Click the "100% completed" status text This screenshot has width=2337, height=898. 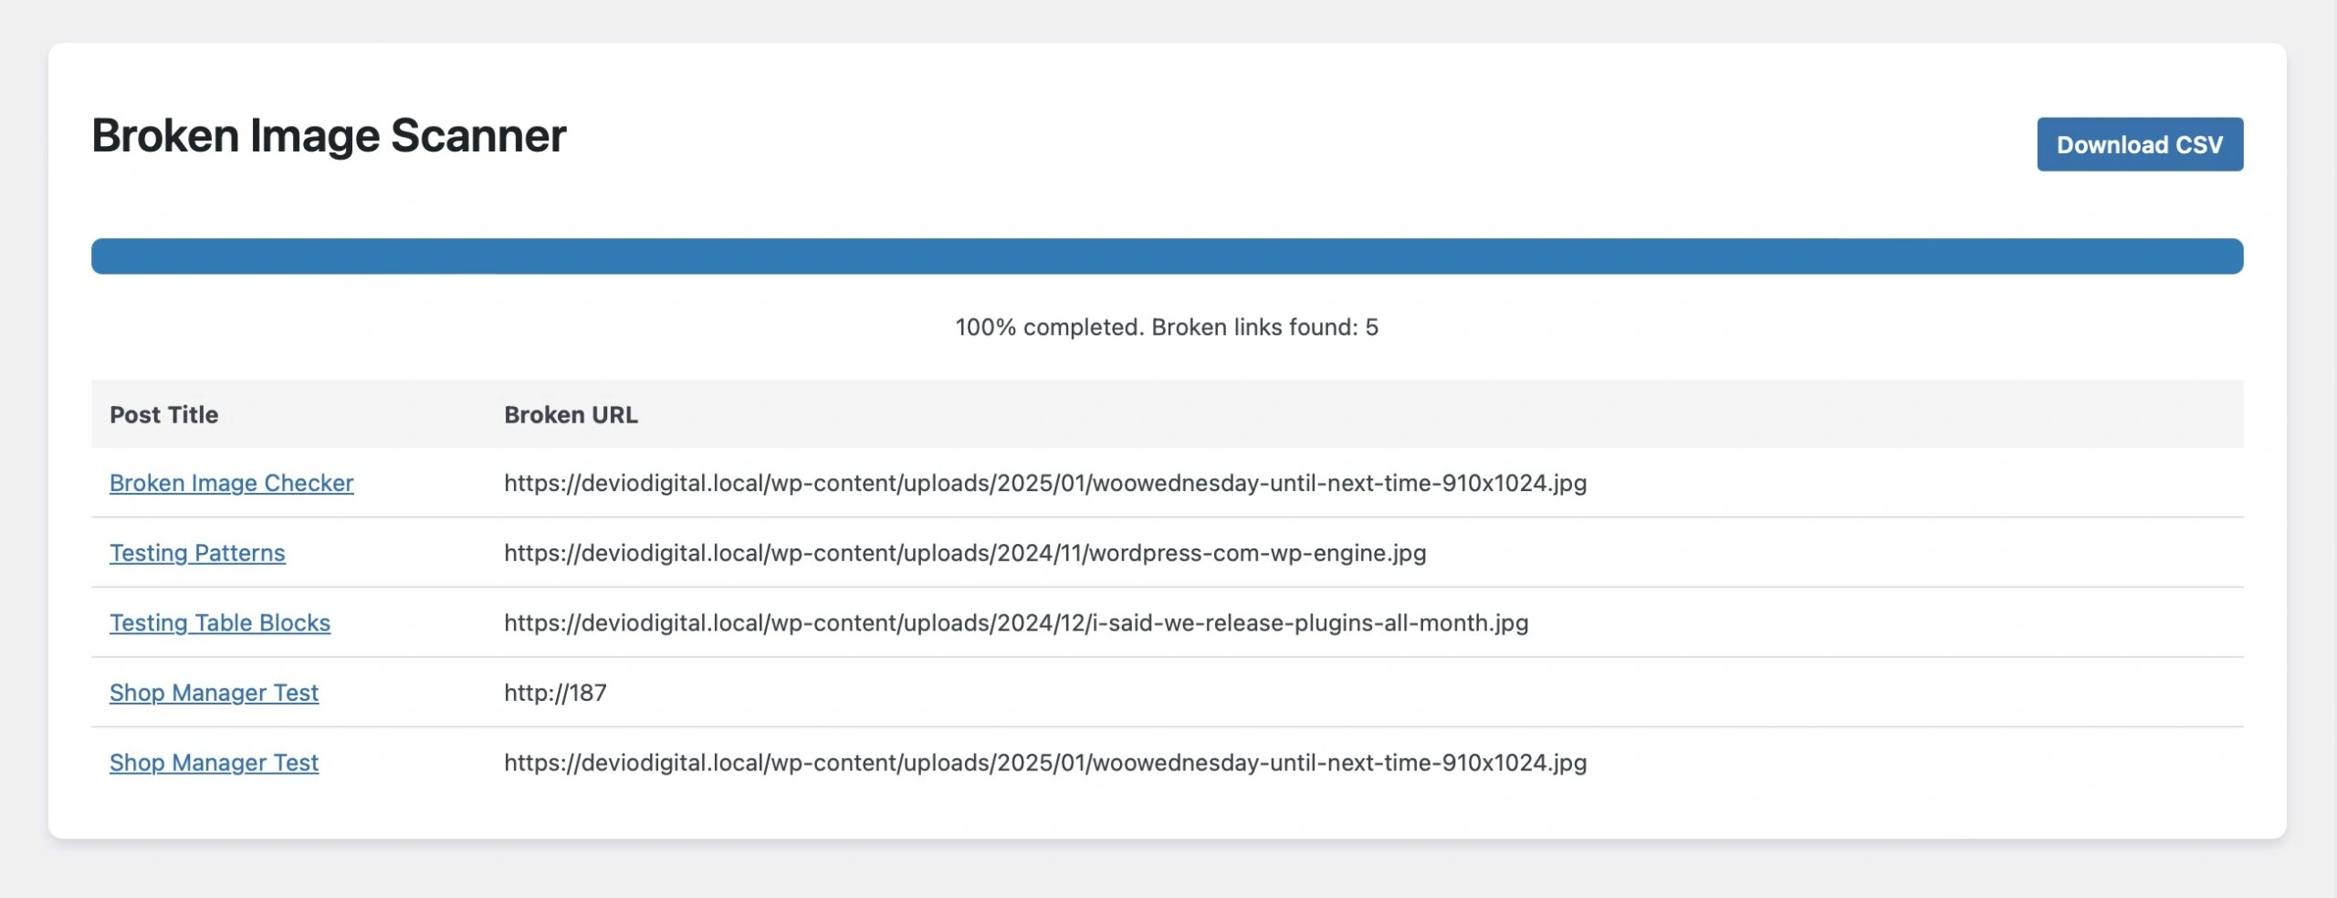pos(1049,328)
